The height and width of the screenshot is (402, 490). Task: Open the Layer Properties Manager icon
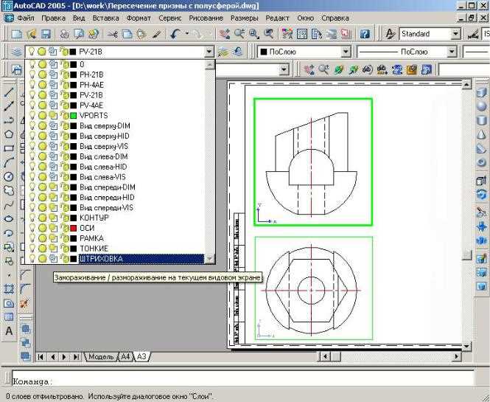click(16, 52)
